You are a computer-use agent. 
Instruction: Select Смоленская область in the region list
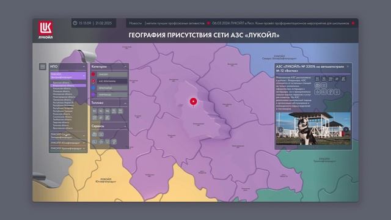tap(62, 117)
